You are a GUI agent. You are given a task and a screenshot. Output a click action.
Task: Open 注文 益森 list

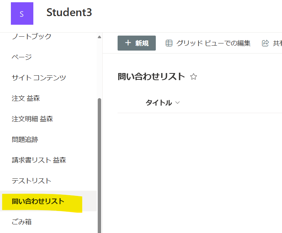tap(26, 99)
